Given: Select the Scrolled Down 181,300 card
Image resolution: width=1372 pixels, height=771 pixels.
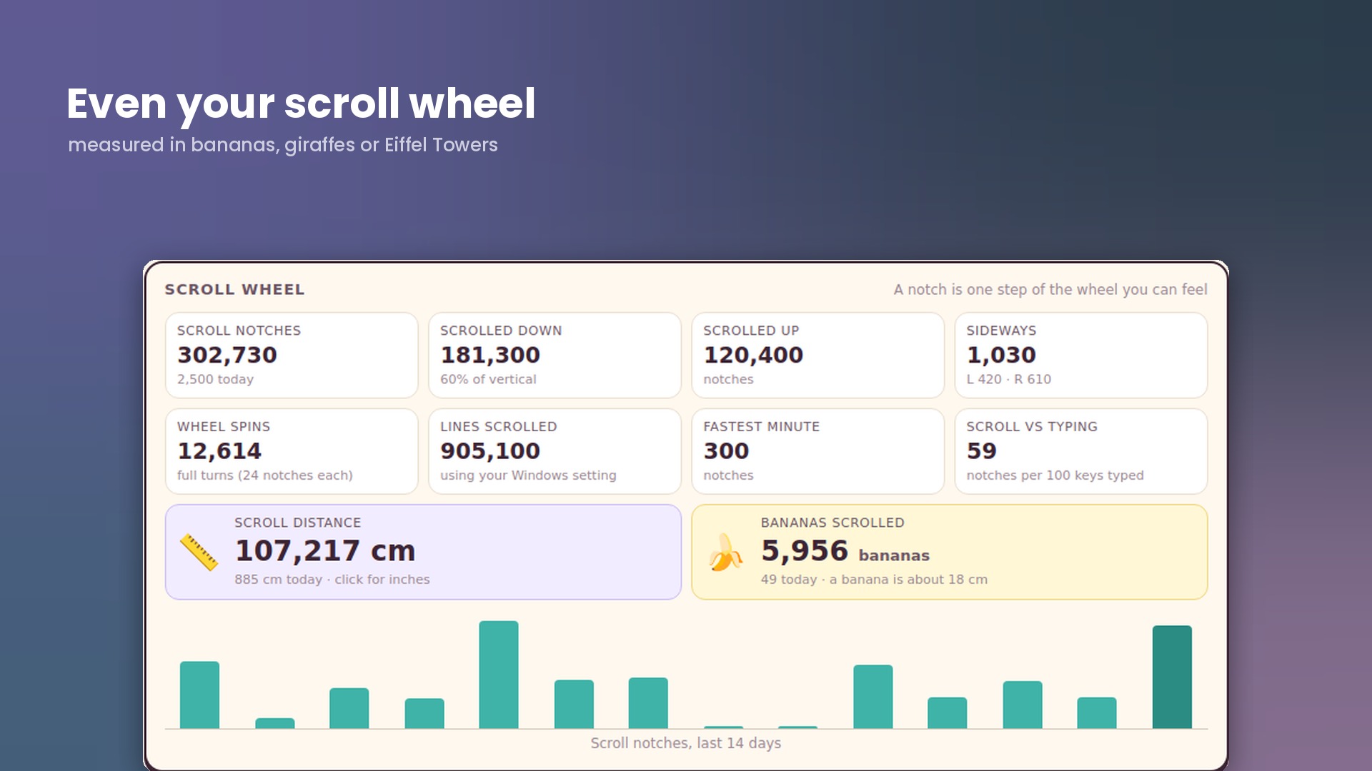Looking at the screenshot, I should pyautogui.click(x=555, y=355).
